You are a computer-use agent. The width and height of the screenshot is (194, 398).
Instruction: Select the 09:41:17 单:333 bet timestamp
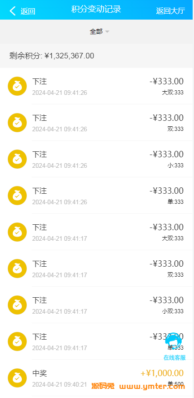tap(60, 348)
